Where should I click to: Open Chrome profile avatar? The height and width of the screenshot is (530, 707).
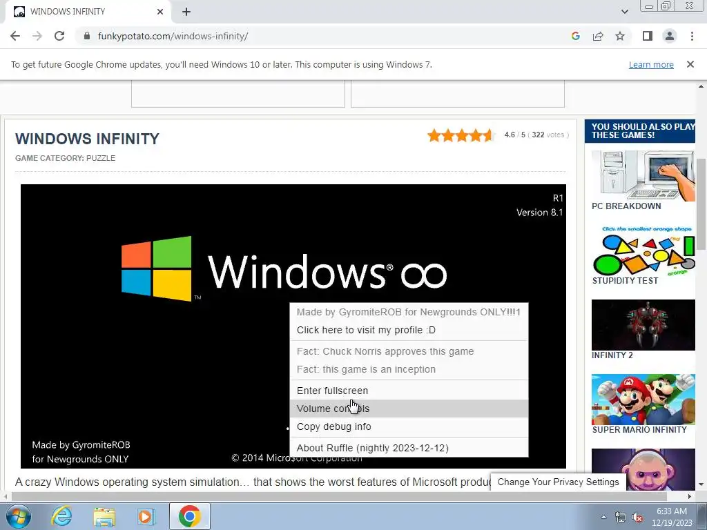[x=670, y=36]
